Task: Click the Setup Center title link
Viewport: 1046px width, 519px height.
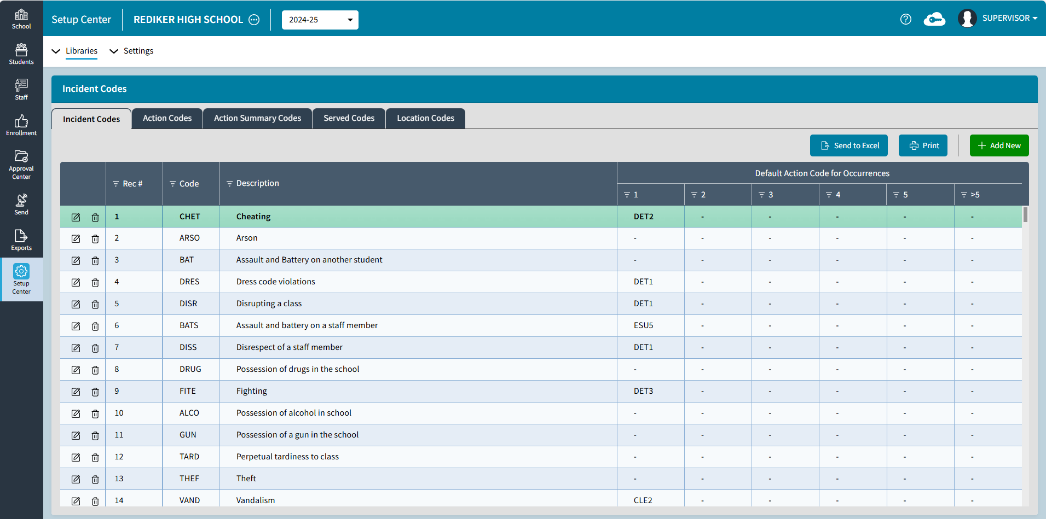Action: tap(81, 20)
